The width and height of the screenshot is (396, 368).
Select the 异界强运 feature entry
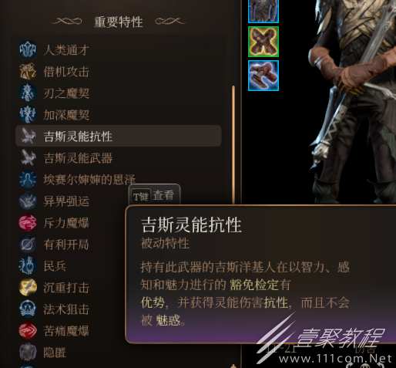coord(72,201)
